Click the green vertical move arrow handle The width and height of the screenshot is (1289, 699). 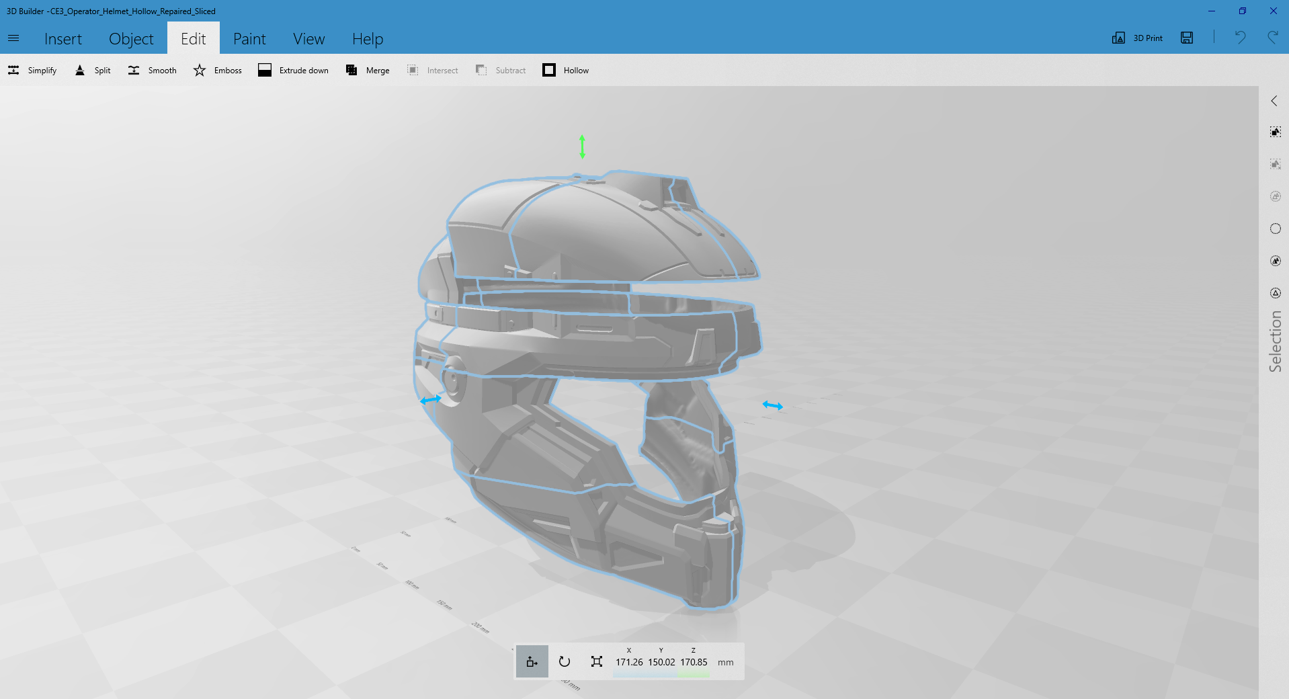coord(582,147)
